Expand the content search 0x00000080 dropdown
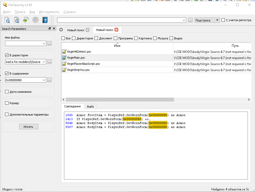Image resolution: width=255 pixels, height=192 pixels. coord(44,80)
